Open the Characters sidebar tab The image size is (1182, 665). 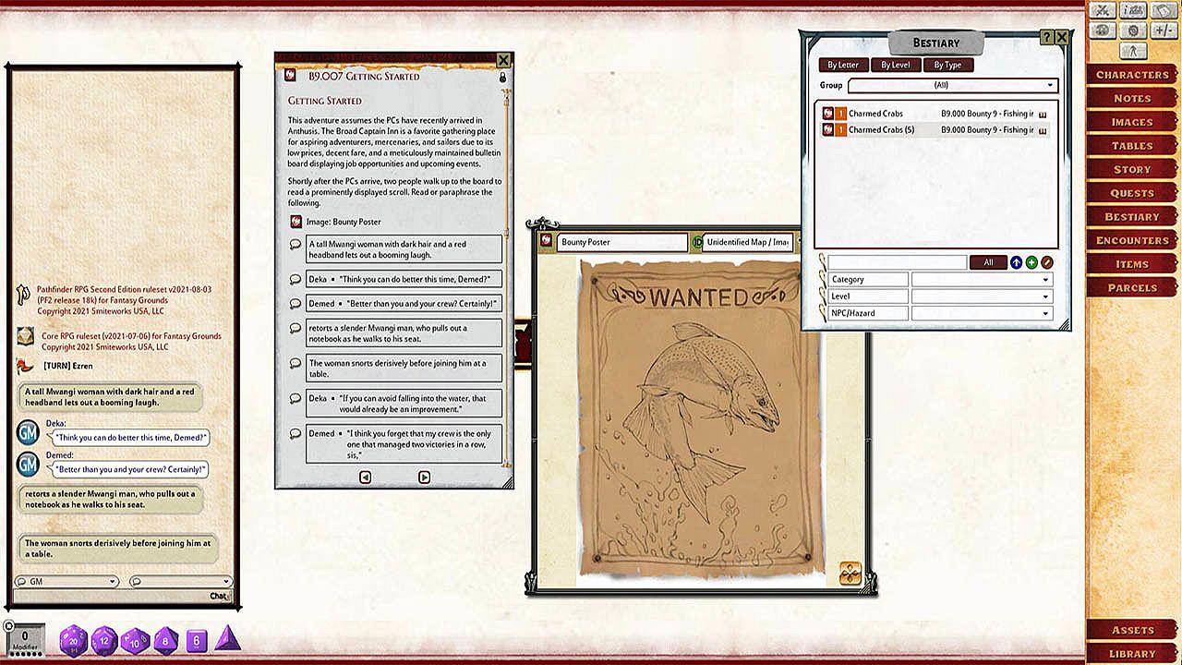click(1132, 75)
